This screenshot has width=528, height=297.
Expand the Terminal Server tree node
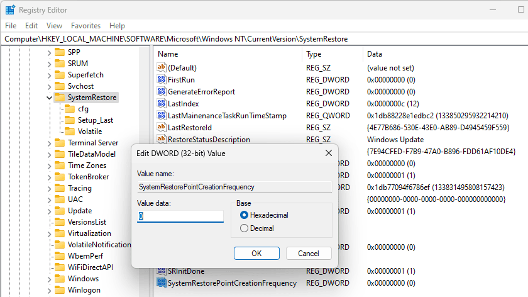[x=50, y=143]
